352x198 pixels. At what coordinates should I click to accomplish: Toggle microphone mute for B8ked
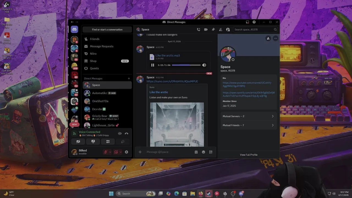click(x=105, y=152)
